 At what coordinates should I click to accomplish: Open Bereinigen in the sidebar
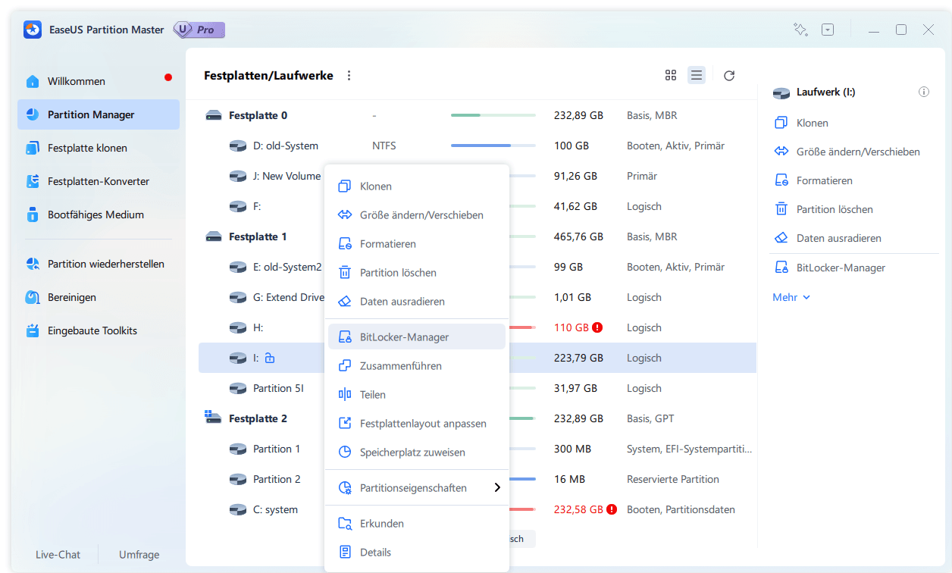pos(99,297)
